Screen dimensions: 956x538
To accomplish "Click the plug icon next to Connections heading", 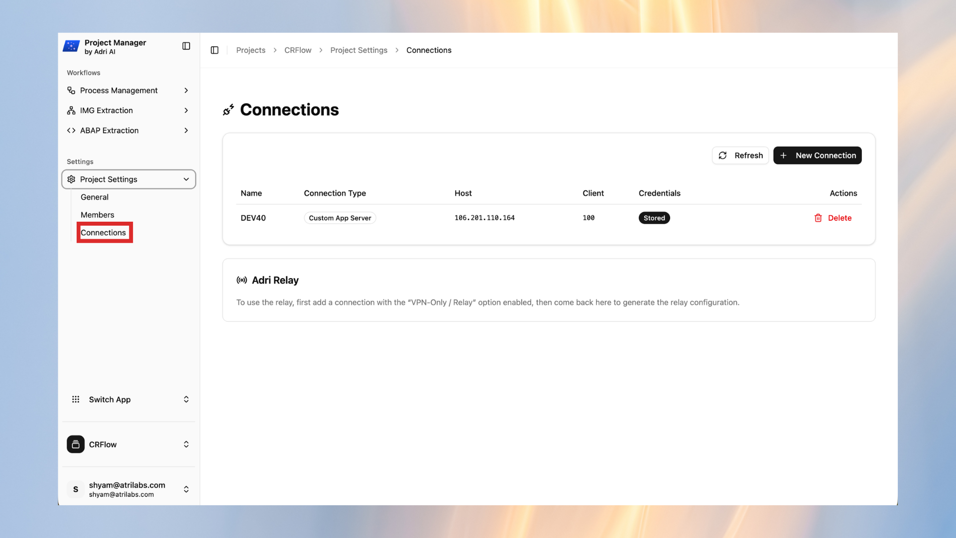I will pos(229,110).
